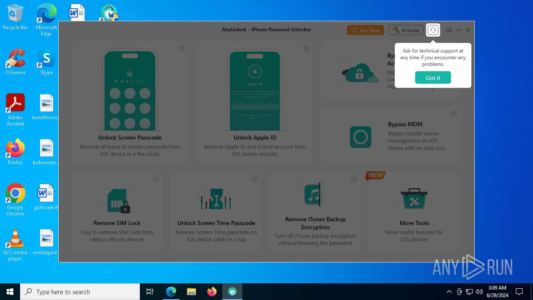Click lock icon on Remove SIM Lock card
The height and width of the screenshot is (300, 533).
155,178
